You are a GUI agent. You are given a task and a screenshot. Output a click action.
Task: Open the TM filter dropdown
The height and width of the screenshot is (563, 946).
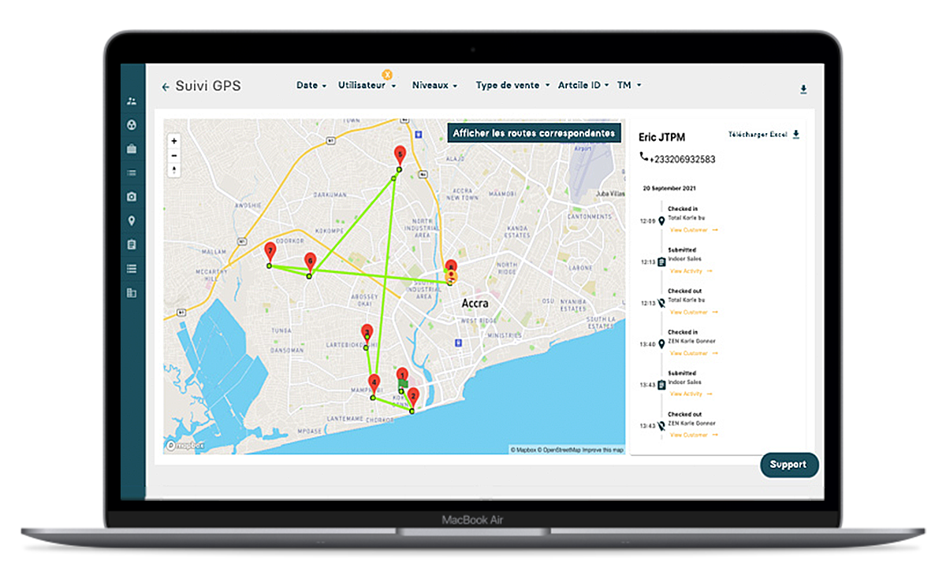[629, 85]
